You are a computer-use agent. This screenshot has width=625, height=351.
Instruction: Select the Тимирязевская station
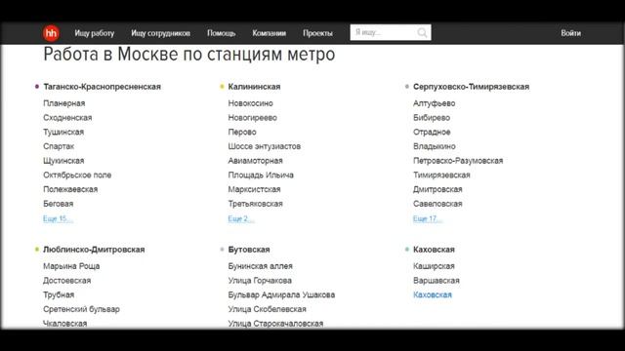click(x=441, y=175)
